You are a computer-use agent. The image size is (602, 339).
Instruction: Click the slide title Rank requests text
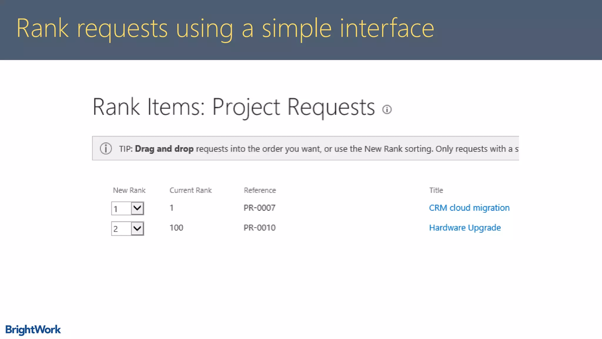225,29
